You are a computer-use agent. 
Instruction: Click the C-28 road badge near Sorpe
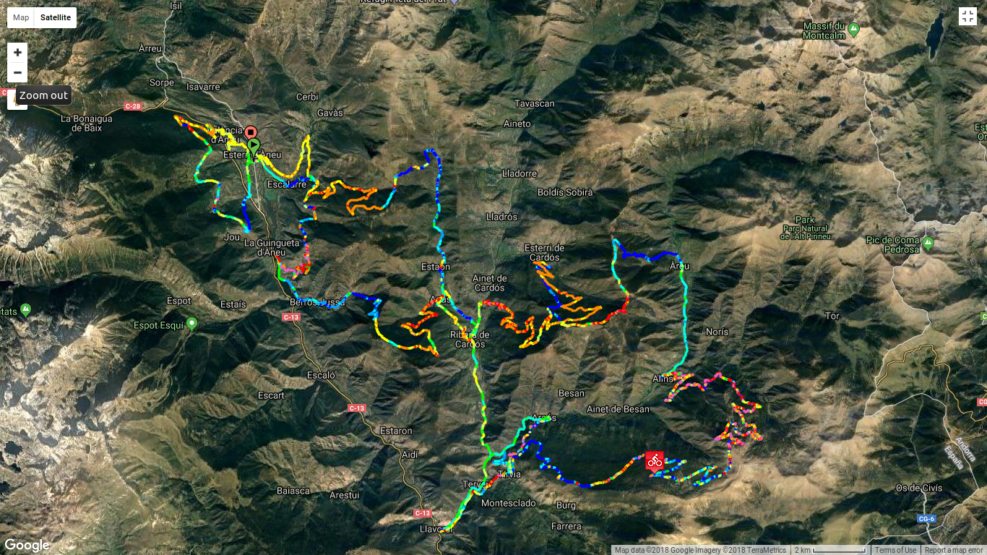click(x=132, y=106)
